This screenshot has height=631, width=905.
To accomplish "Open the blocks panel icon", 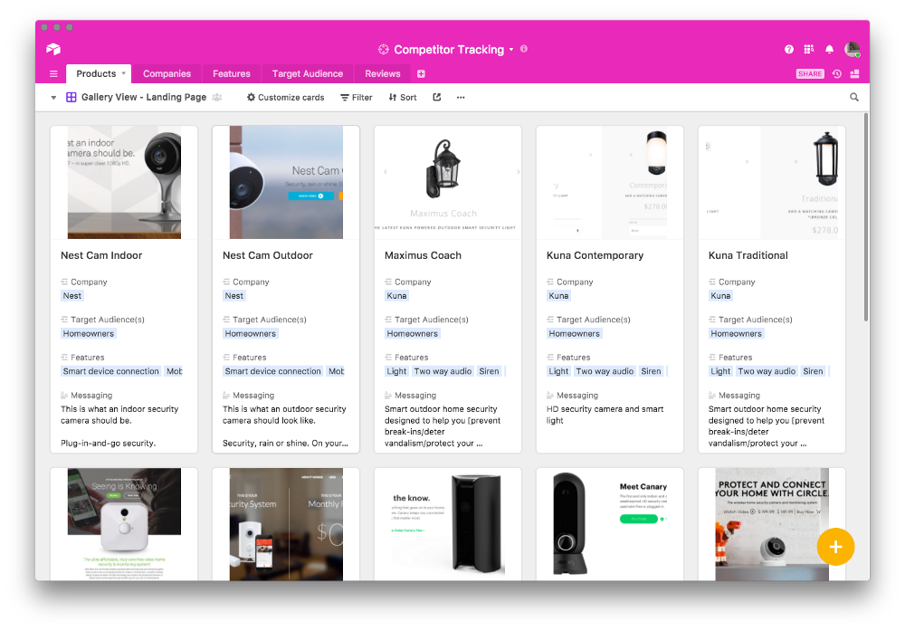I will point(855,74).
